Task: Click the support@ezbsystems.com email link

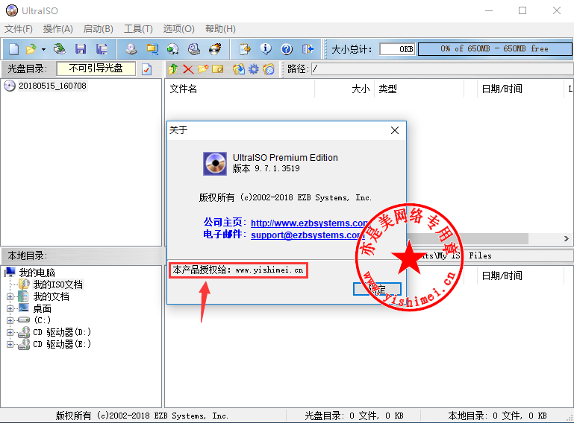Action: tap(308, 235)
